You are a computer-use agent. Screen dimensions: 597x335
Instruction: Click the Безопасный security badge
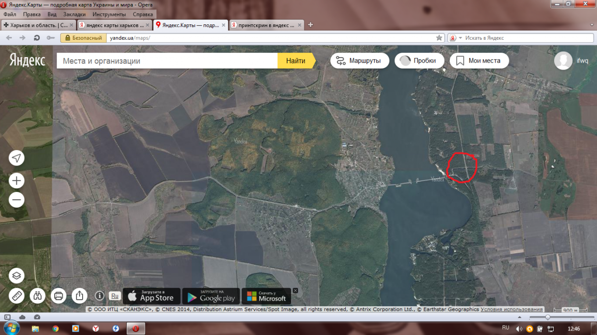pyautogui.click(x=83, y=38)
